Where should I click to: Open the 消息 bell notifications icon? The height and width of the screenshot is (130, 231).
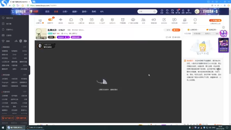(x=183, y=11)
